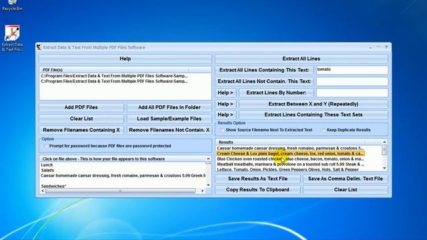This screenshot has width=427, height=240.
Task: Focus the Lines By Number input field
Action: click(x=352, y=93)
